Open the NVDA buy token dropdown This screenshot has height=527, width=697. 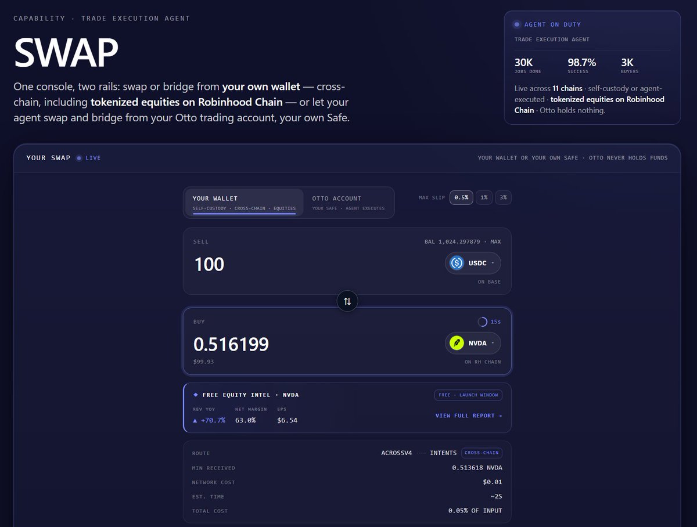click(473, 343)
